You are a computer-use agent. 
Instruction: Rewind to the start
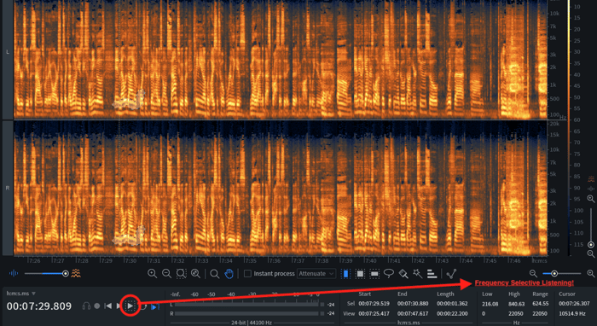[108, 306]
